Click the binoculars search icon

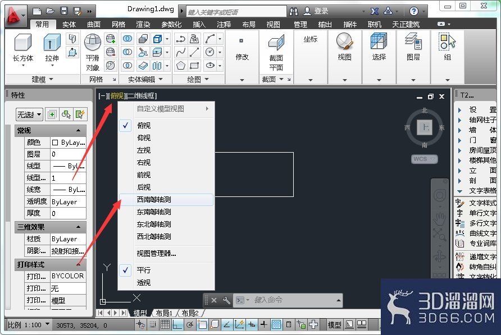(x=294, y=11)
